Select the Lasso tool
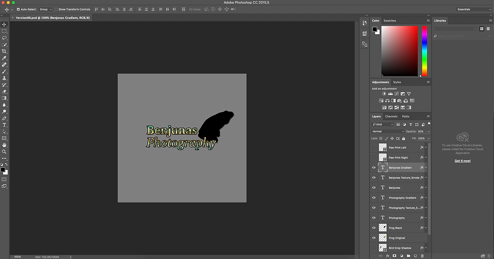The height and width of the screenshot is (259, 494). 4,38
